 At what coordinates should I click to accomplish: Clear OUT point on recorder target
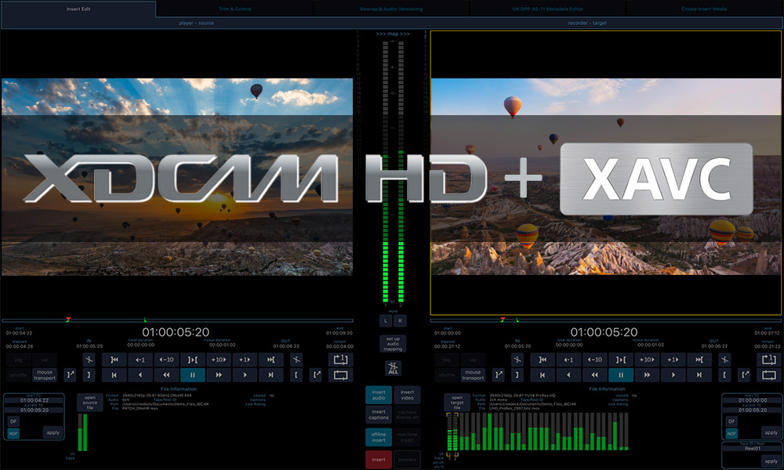[x=724, y=360]
